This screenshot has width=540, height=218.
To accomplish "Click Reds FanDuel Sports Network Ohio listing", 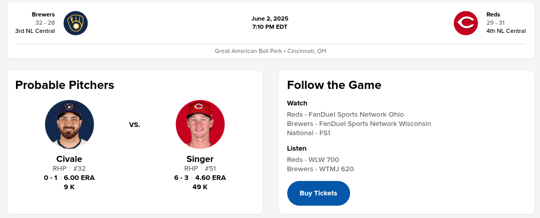I will 345,115.
